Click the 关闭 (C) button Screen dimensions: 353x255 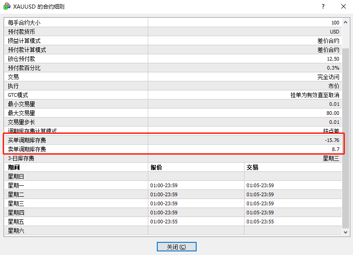[x=176, y=247]
